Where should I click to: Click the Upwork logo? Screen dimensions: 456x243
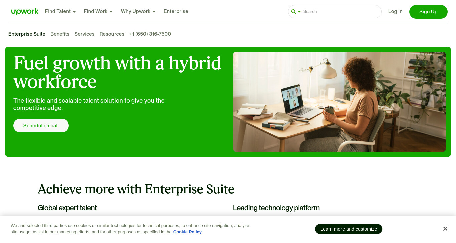pos(25,12)
